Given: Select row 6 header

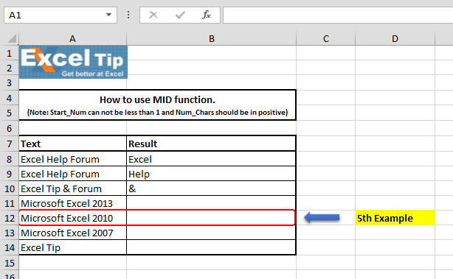Looking at the screenshot, I should coord(10,128).
